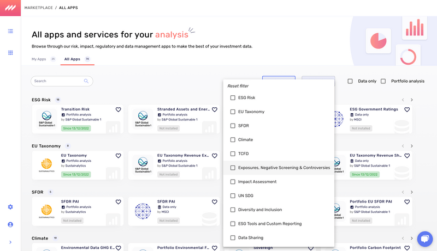The width and height of the screenshot is (437, 251).
Task: Check the UN SDG filter
Action: 233,196
